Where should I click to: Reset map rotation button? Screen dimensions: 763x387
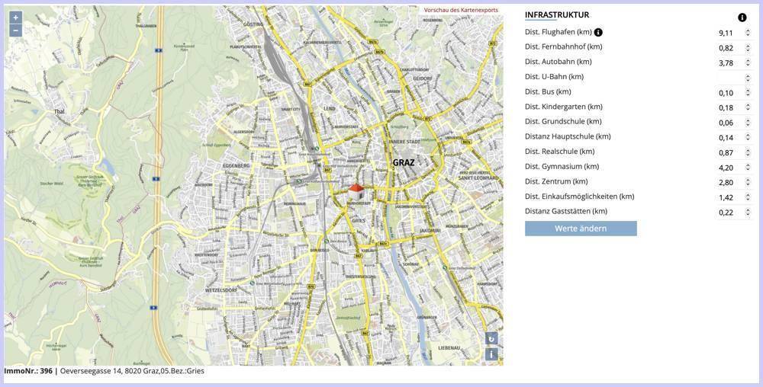coord(491,338)
